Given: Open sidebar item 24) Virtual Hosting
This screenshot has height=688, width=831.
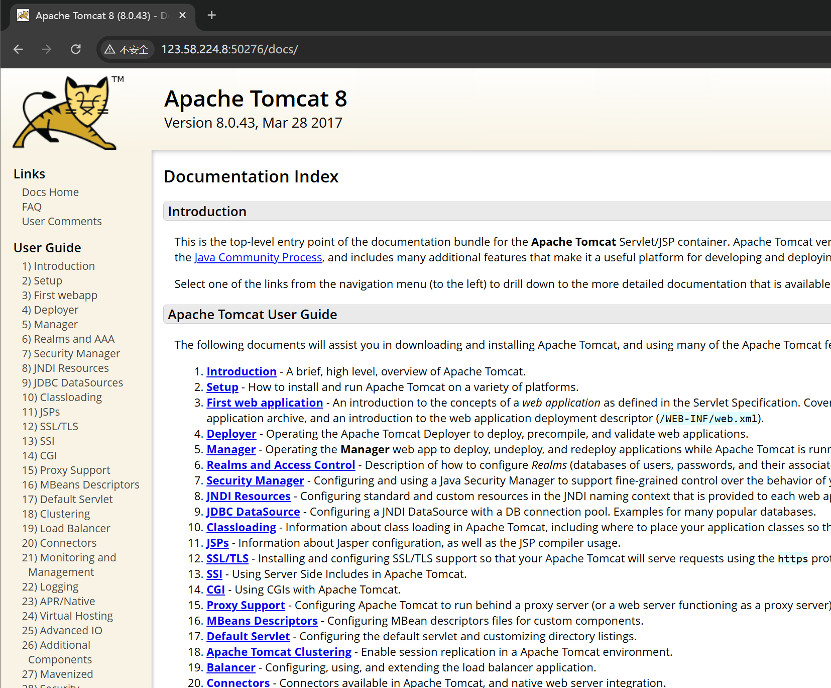Looking at the screenshot, I should [x=67, y=616].
